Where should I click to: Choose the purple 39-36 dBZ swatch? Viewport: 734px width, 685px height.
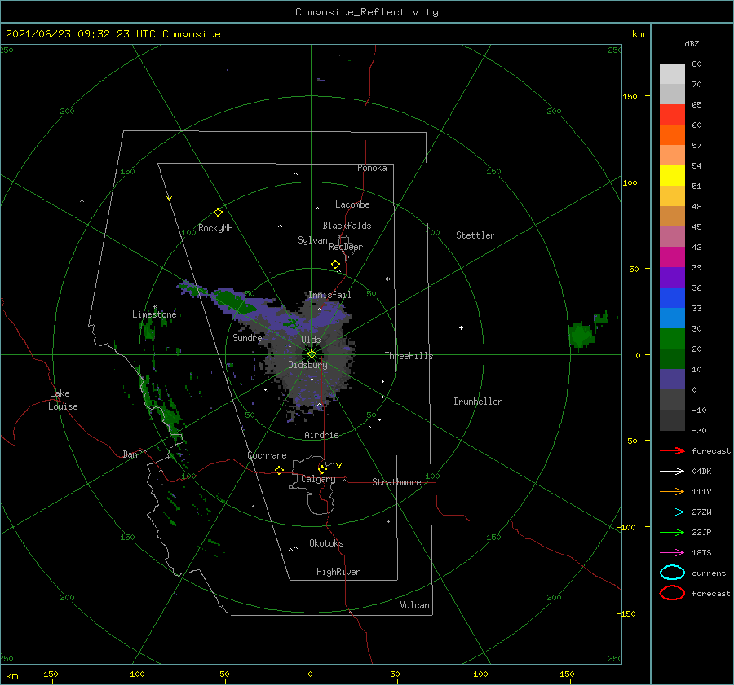672,278
